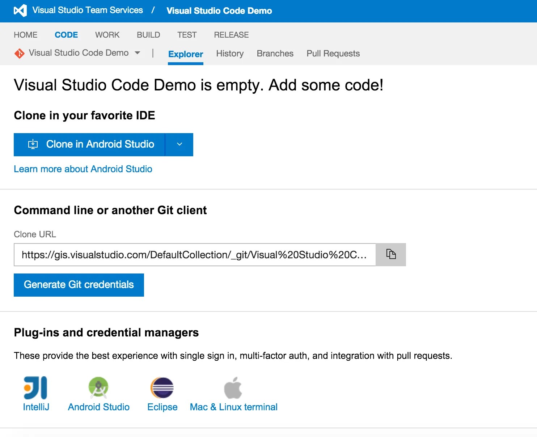Open the repository selector dropdown arrow

pos(138,53)
